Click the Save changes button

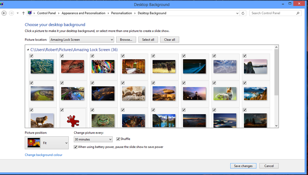pos(243,166)
